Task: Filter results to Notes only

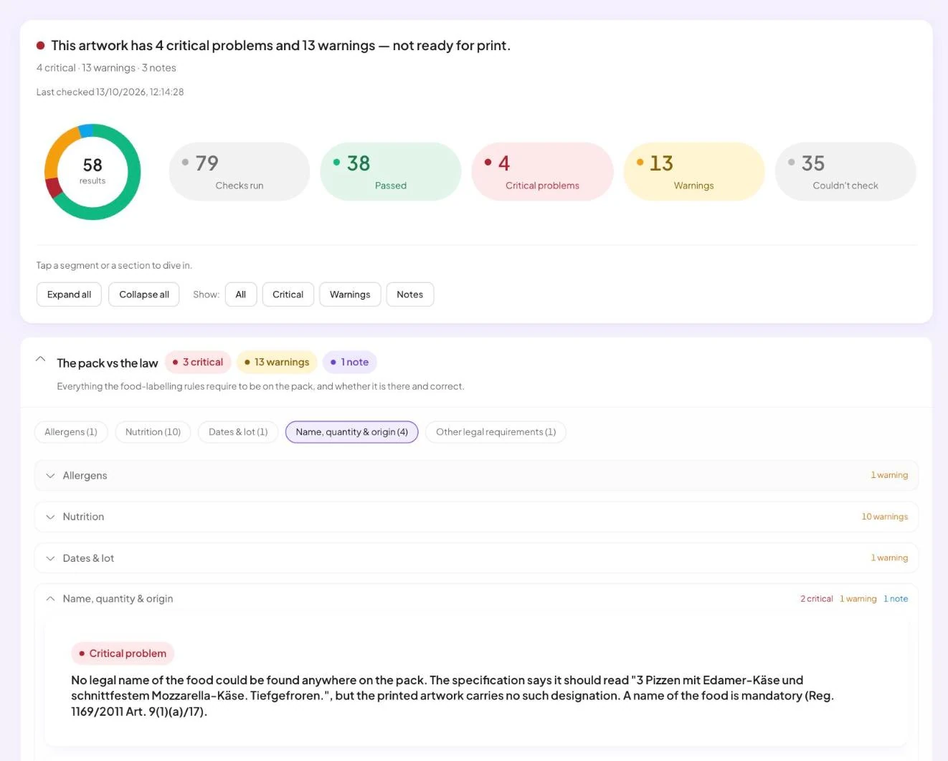Action: [410, 295]
